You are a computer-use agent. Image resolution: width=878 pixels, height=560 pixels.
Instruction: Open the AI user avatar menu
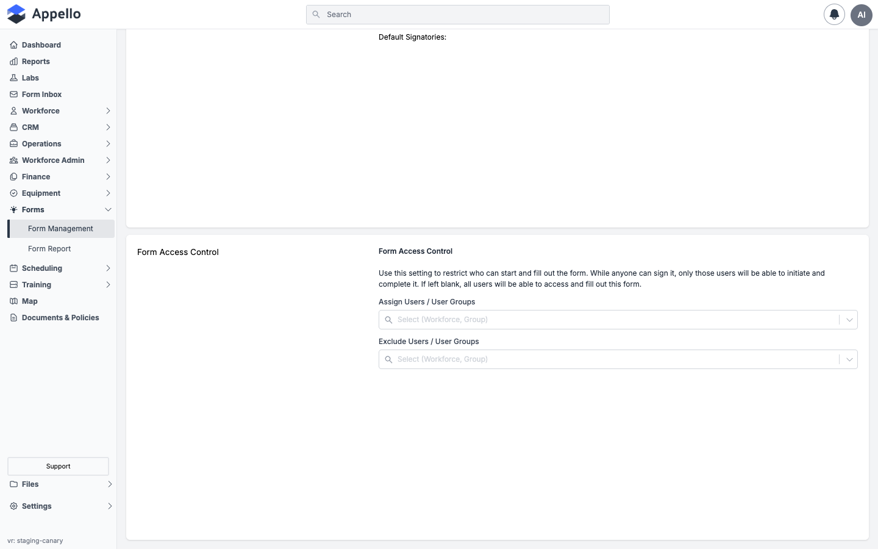click(862, 15)
